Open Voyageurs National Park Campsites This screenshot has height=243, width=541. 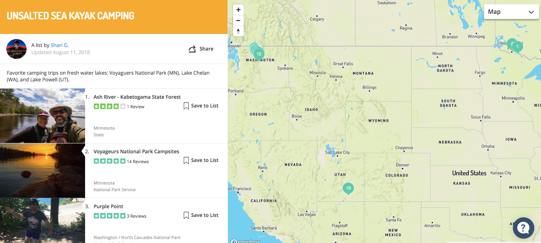pos(137,151)
